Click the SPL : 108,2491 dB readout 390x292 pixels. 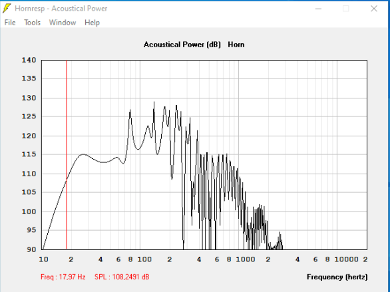click(x=122, y=277)
